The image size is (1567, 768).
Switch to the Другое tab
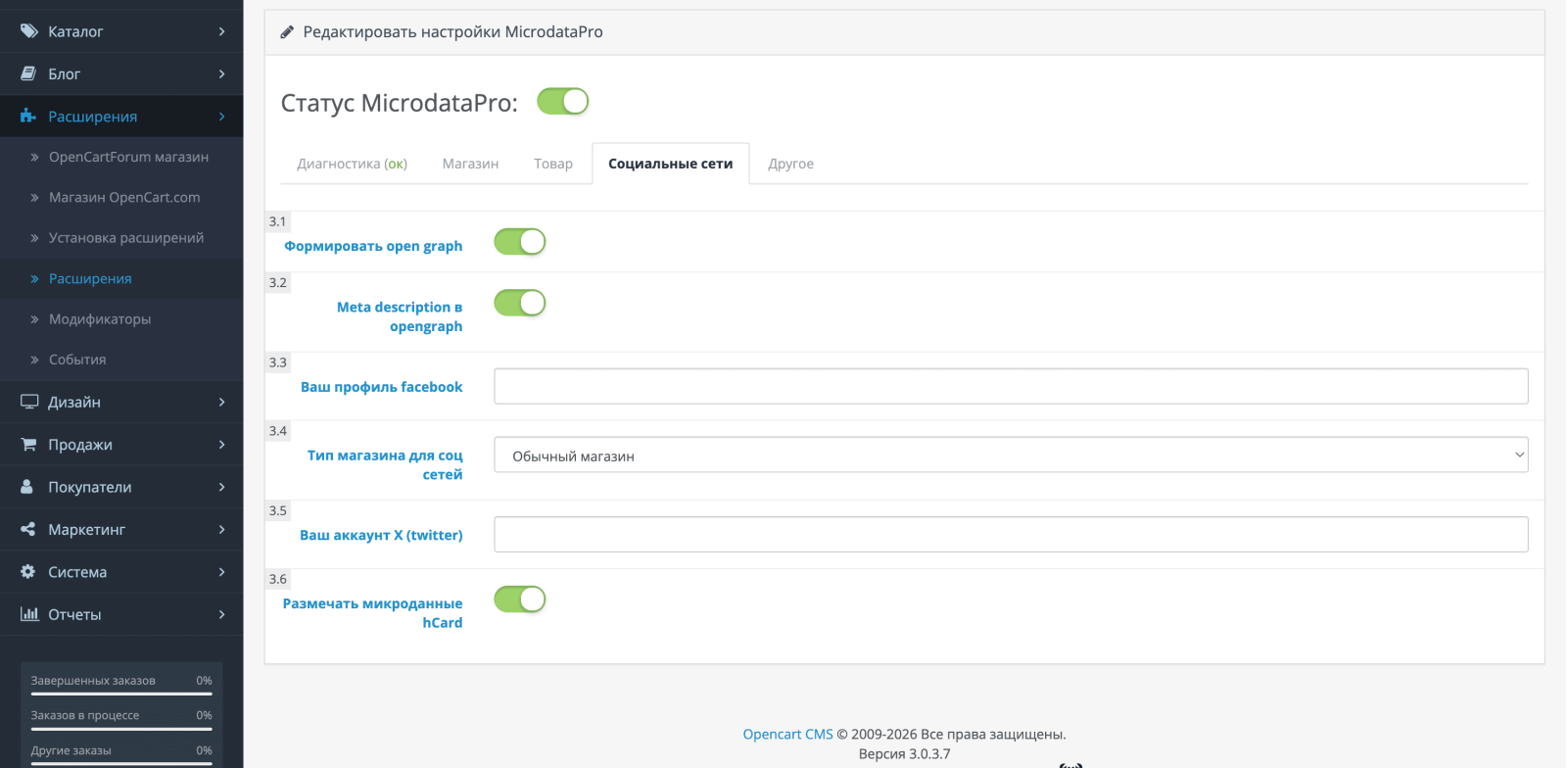tap(790, 164)
